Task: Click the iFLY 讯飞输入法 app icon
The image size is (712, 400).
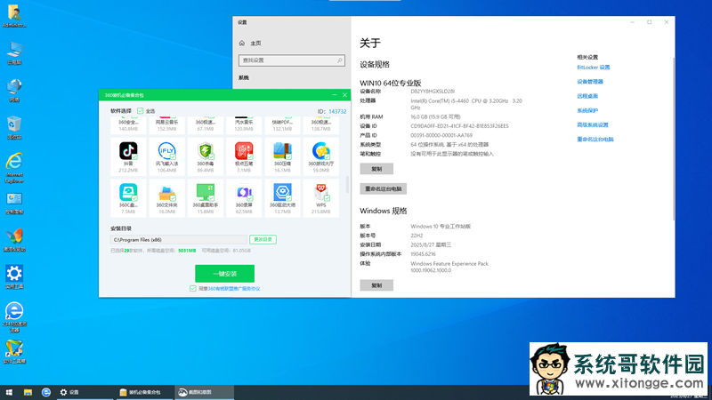Action: 166,150
